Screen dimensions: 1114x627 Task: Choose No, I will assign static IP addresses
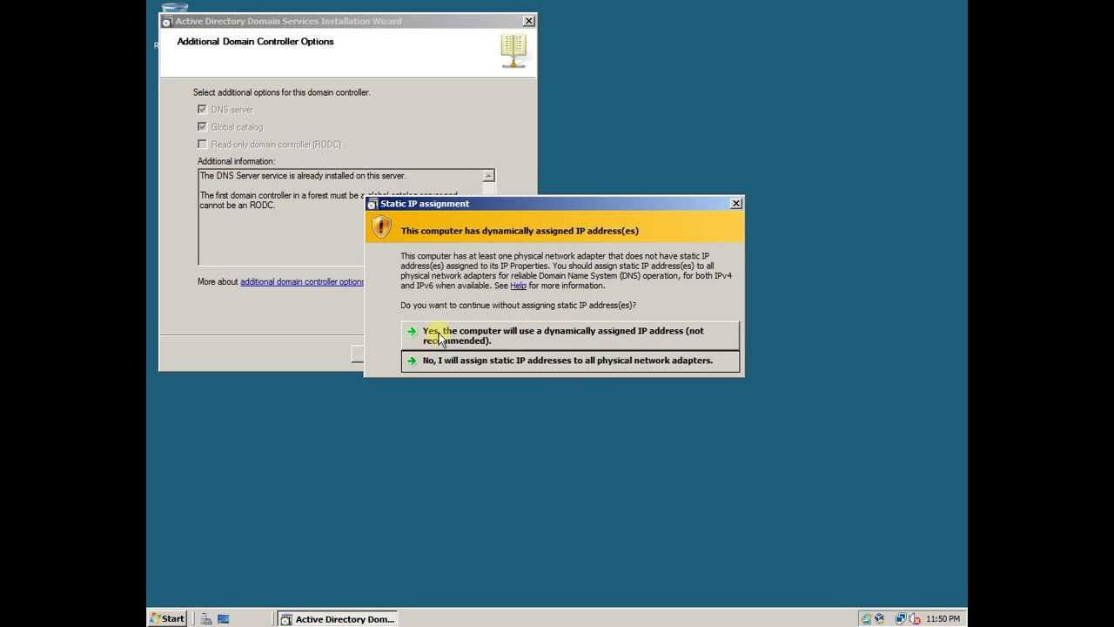point(570,361)
